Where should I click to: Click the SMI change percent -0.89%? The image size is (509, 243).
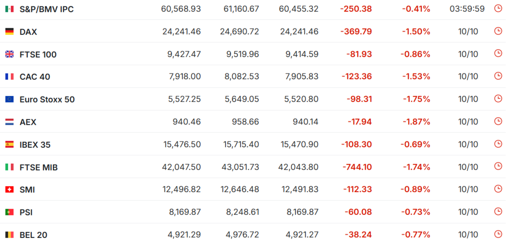(415, 190)
